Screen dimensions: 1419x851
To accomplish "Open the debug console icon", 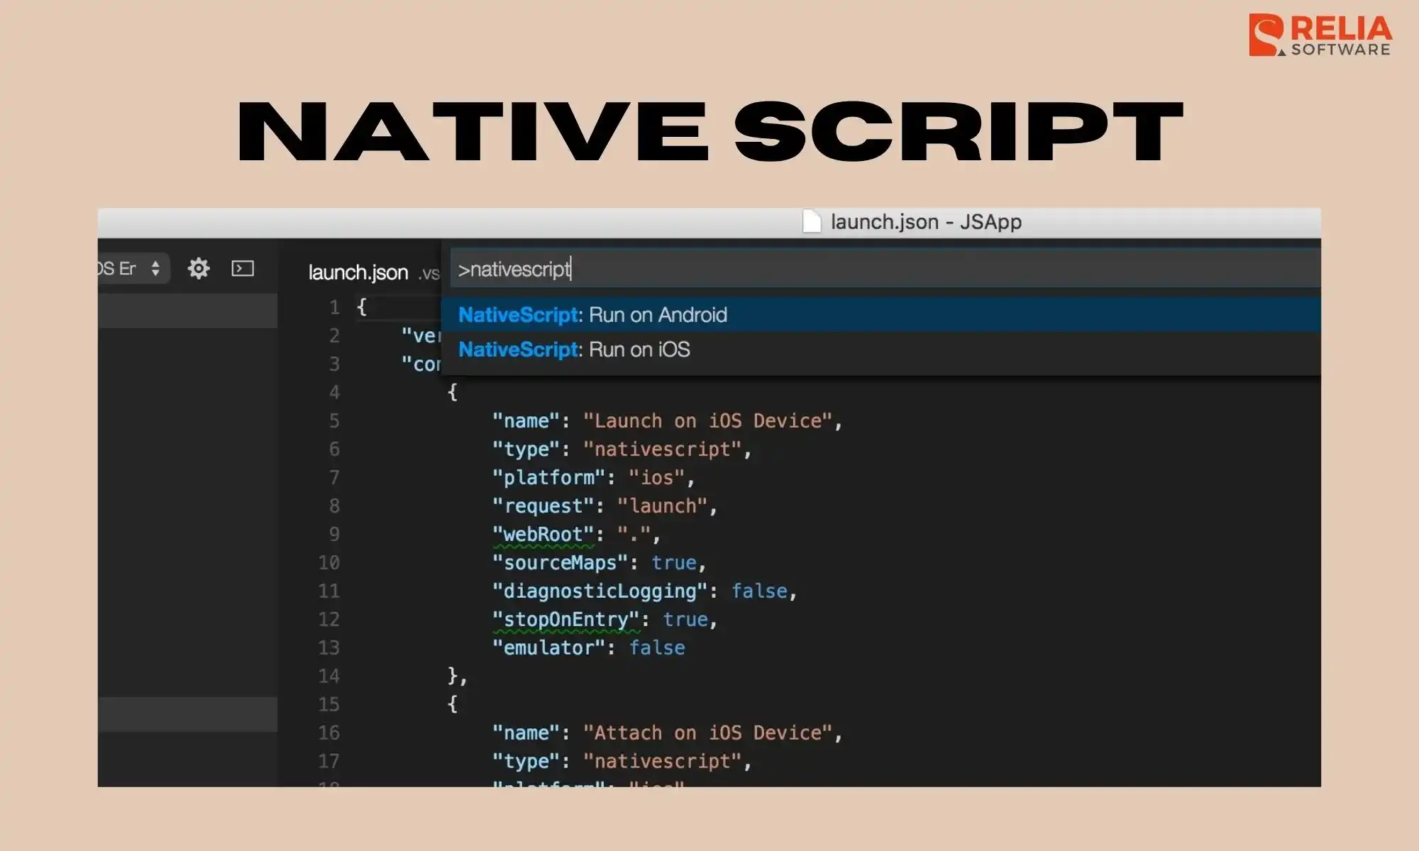I will (x=243, y=268).
